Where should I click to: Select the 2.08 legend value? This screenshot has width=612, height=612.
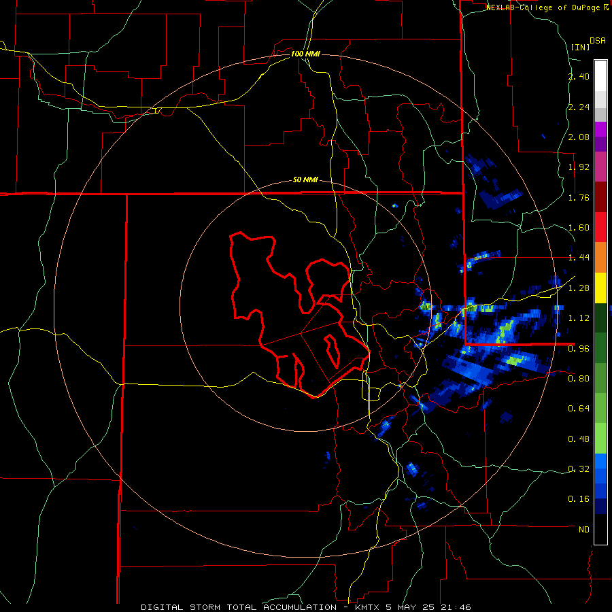[579, 137]
